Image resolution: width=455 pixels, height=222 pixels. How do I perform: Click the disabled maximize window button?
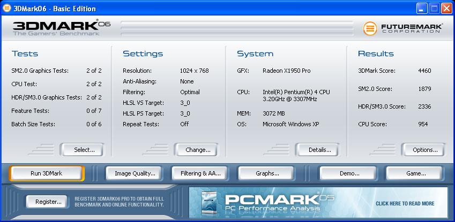434,9
